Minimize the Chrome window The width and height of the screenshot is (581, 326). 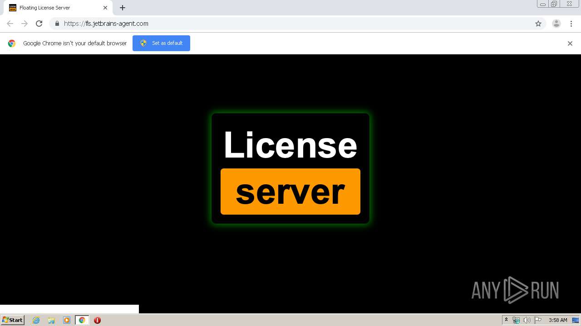tap(543, 4)
